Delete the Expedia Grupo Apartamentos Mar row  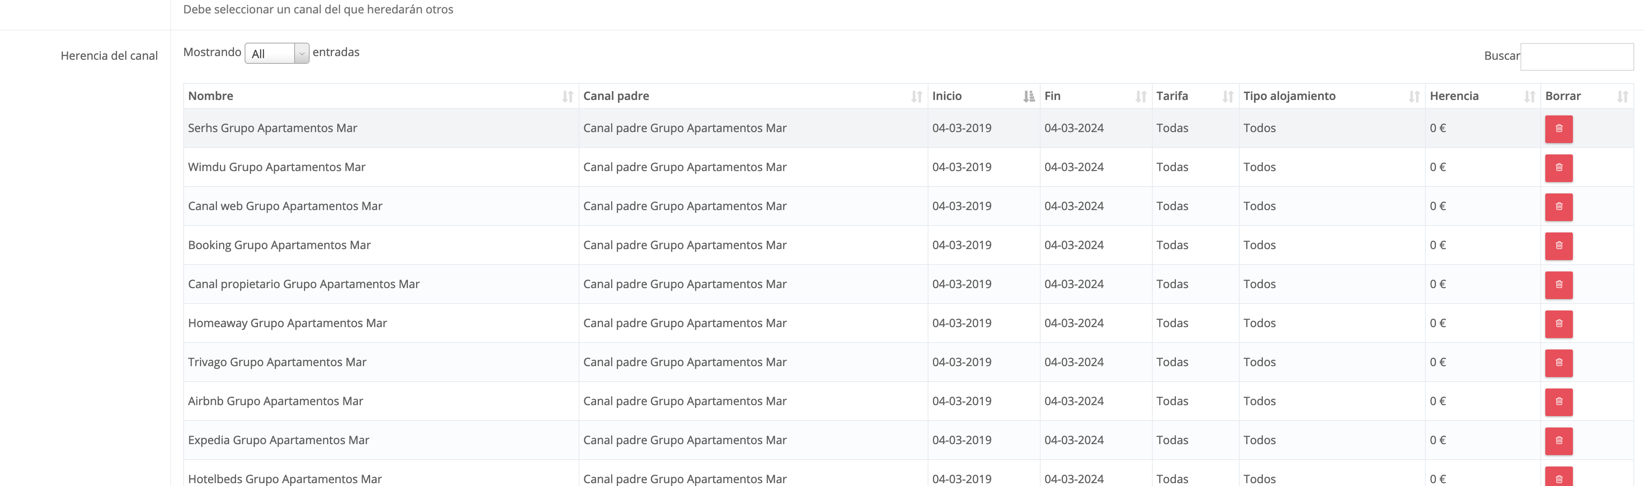pos(1558,440)
